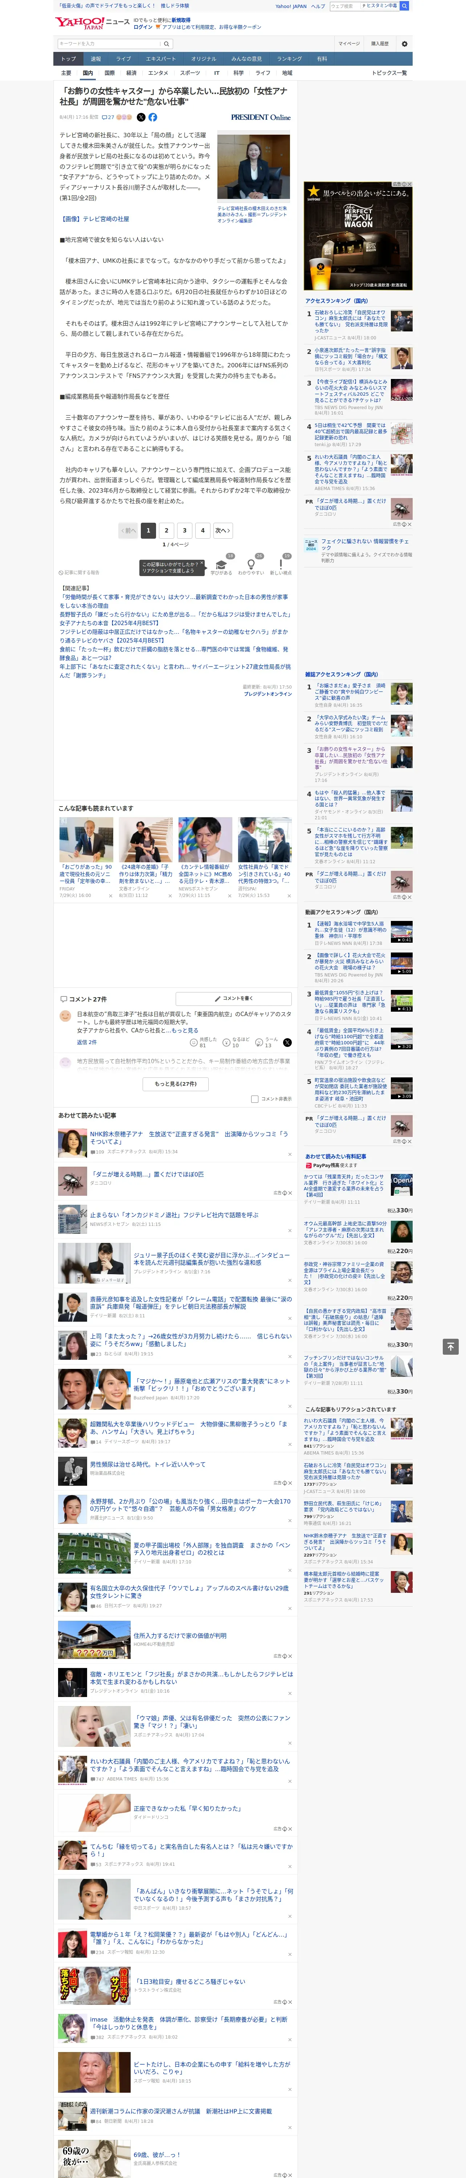
Task: Click the ウェブ検索 input field at top
Action: point(345,6)
